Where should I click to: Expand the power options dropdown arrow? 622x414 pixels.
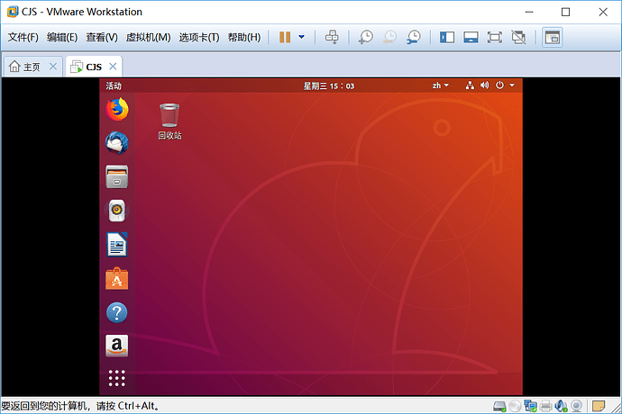tap(301, 37)
